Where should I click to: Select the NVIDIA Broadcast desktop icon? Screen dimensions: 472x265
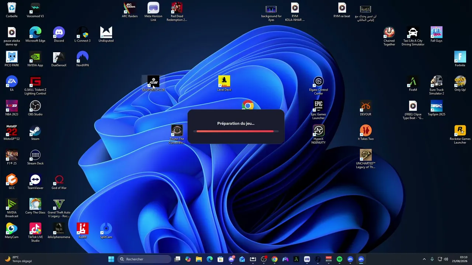[12, 208]
